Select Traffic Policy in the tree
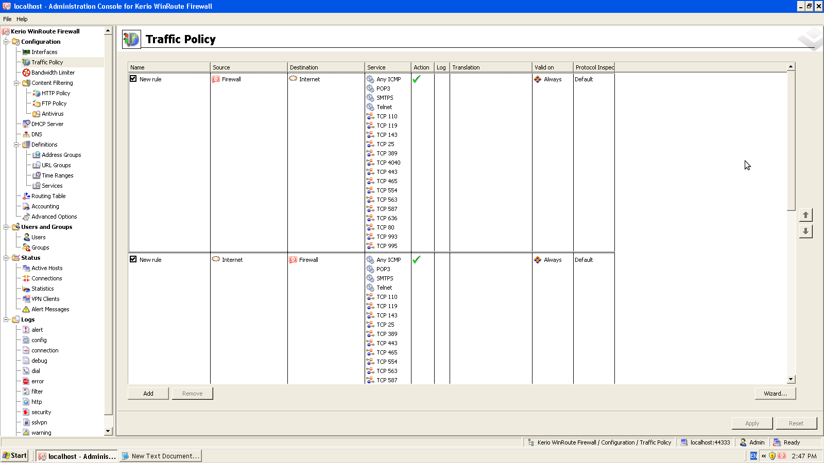Image resolution: width=824 pixels, height=463 pixels. pos(47,62)
